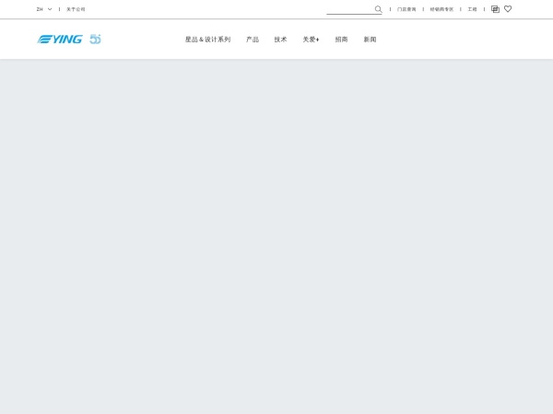
Task: Select the ZH language label
Action: pos(40,9)
